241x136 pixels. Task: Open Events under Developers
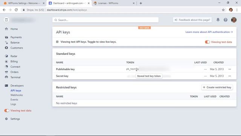tap(14, 100)
